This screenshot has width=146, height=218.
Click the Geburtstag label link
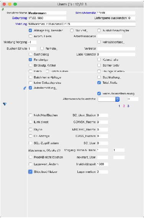[x=20, y=18]
